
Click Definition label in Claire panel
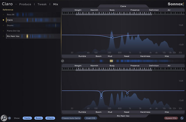[x=154, y=10]
